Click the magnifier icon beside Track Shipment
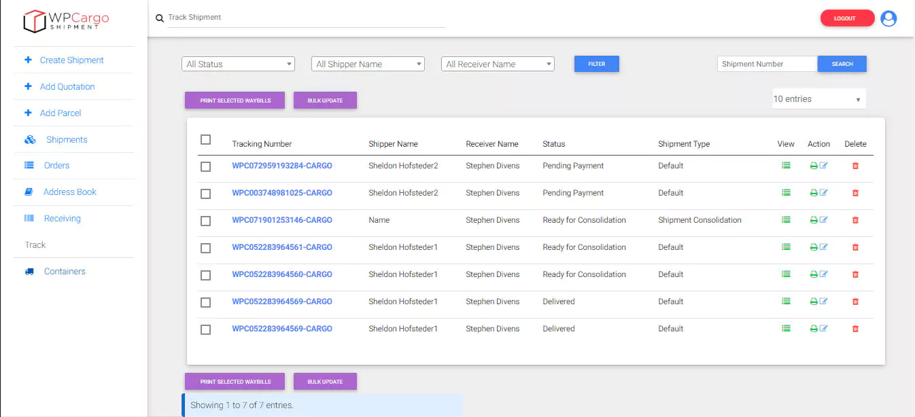 coord(160,18)
